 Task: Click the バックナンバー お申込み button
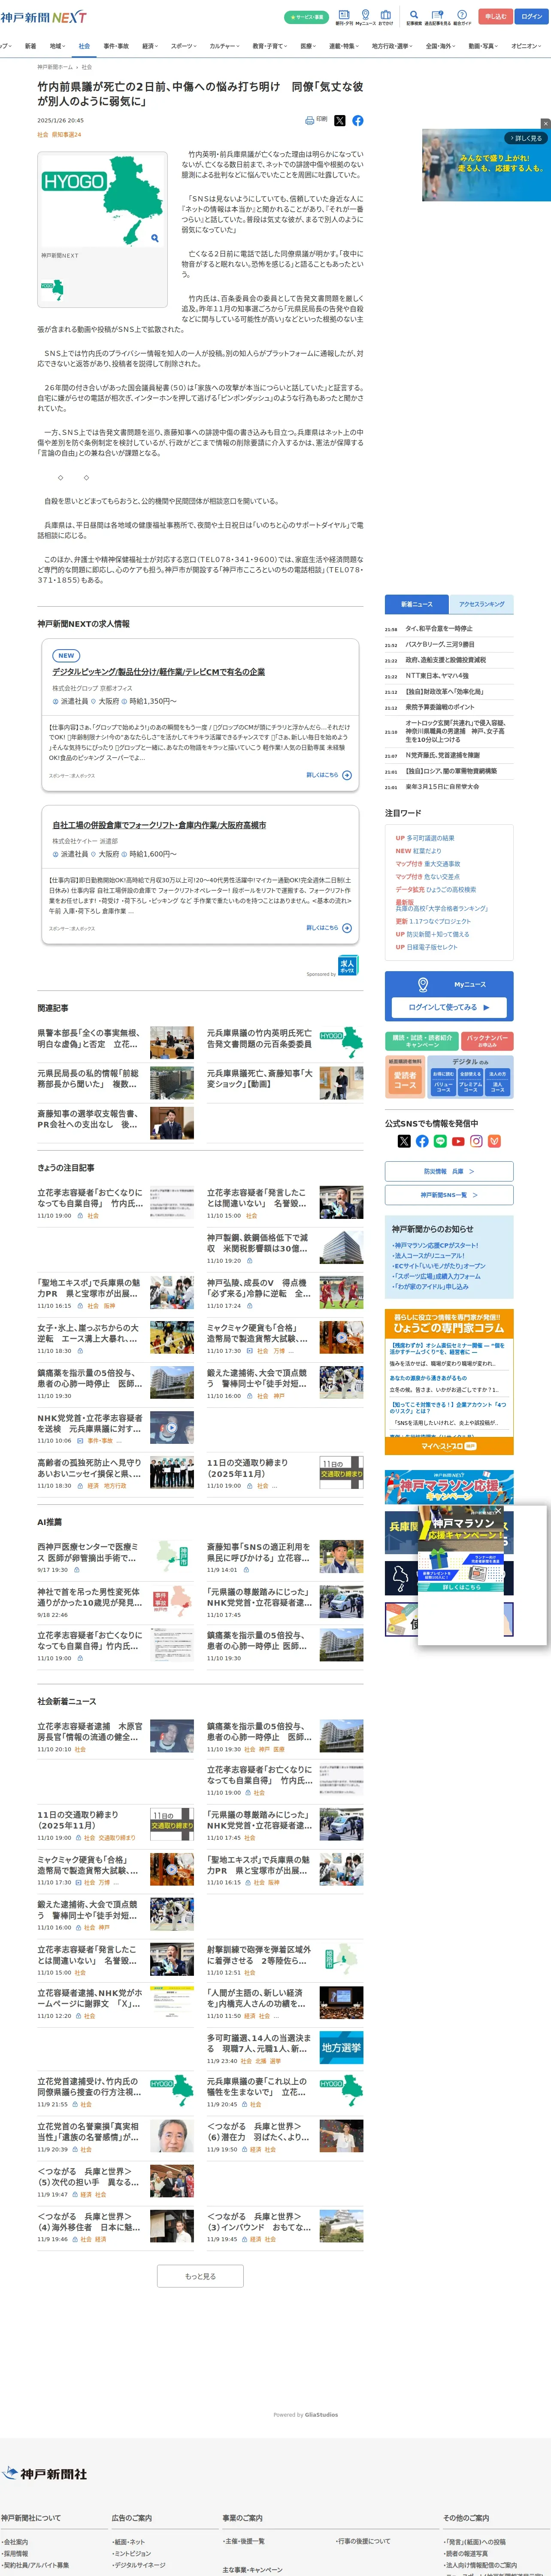coord(487,1041)
